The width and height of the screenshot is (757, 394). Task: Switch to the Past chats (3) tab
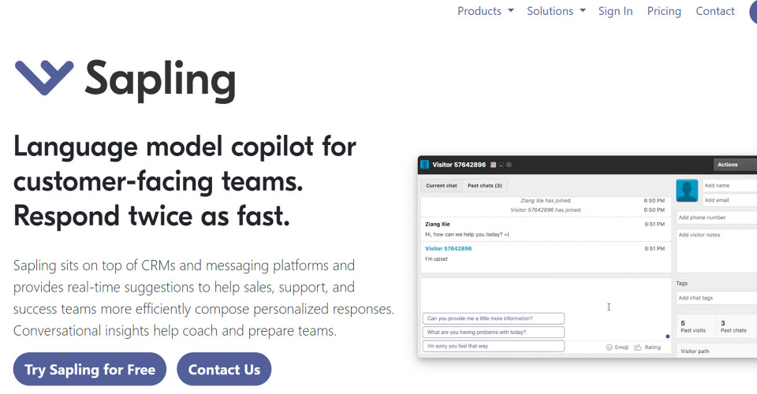point(484,186)
